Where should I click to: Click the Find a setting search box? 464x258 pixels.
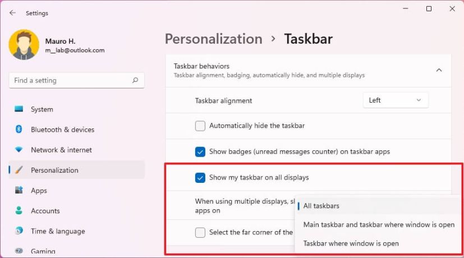coord(70,81)
